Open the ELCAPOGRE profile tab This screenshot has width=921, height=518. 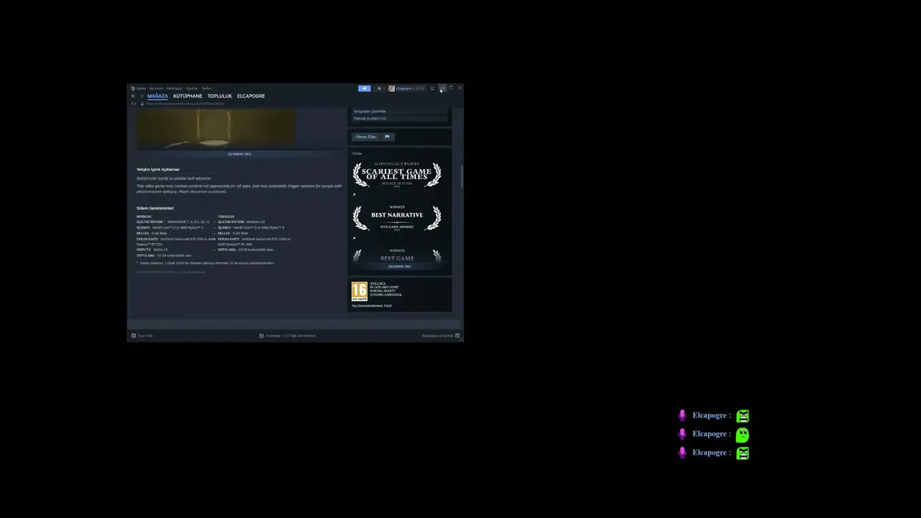point(251,96)
